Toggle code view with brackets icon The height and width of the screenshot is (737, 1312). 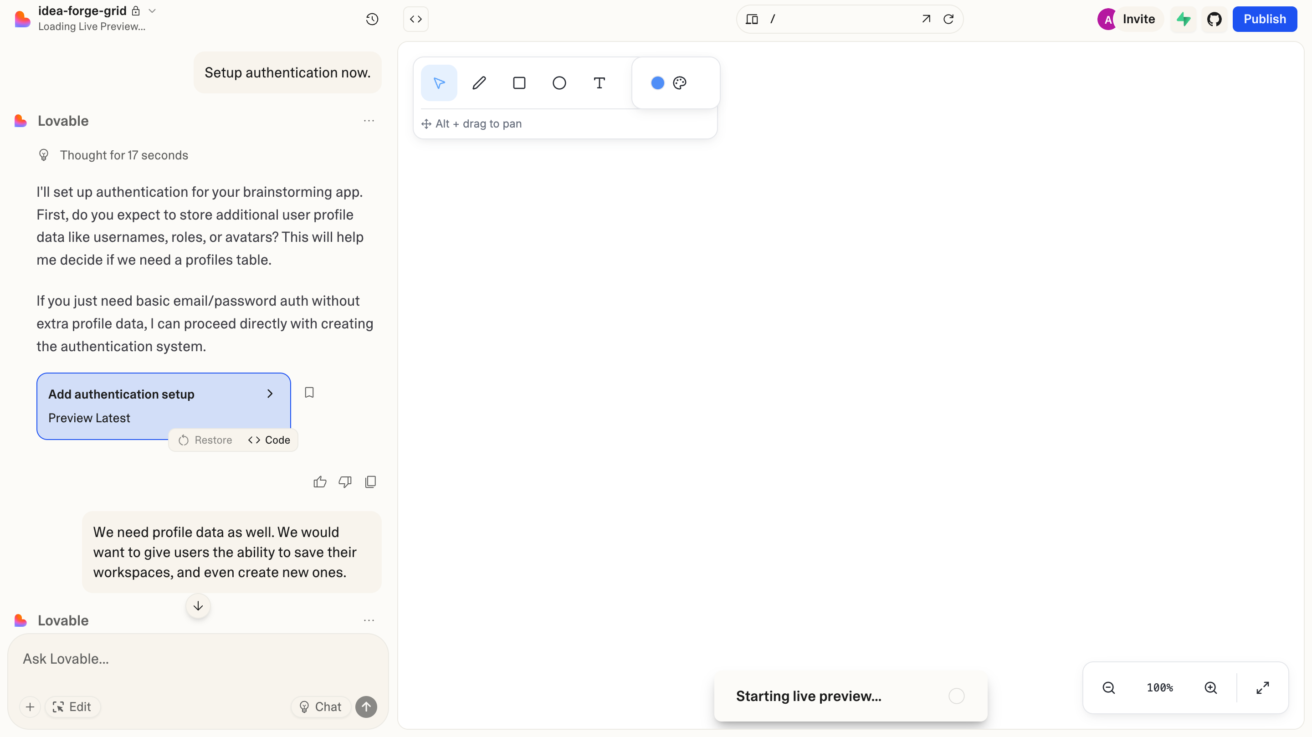[415, 19]
